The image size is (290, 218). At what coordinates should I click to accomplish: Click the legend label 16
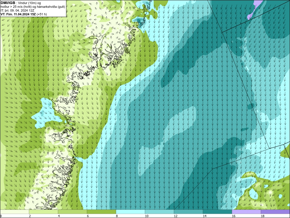pyautogui.click(x=233, y=216)
